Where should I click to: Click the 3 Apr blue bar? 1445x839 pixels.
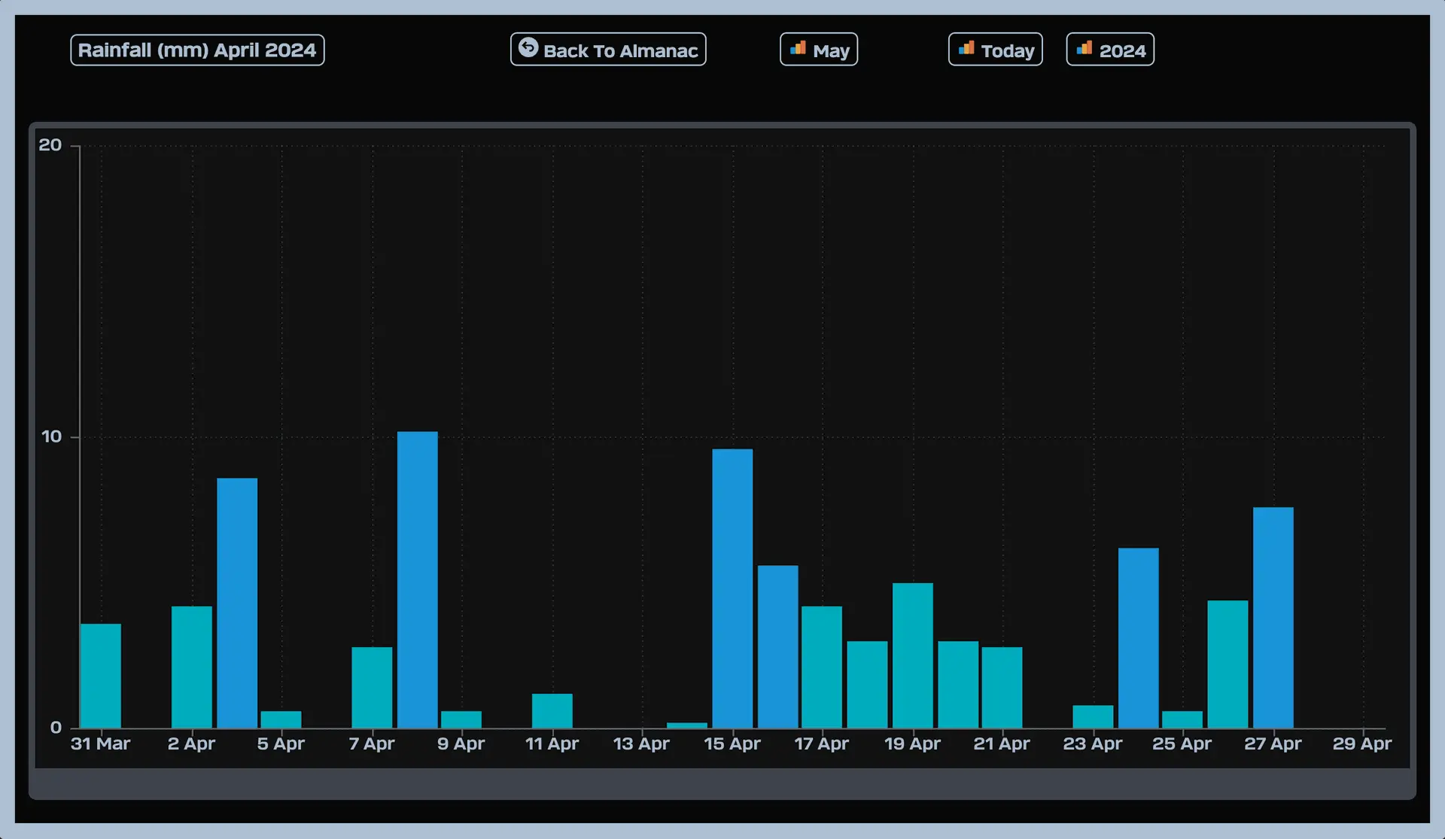(x=237, y=602)
